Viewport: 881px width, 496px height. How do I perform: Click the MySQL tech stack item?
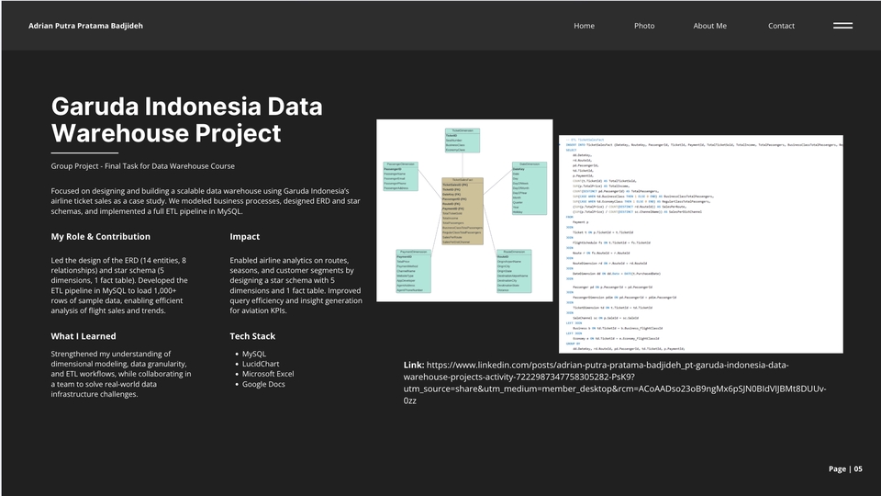254,354
